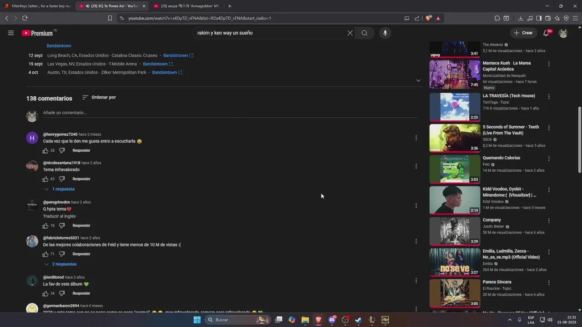The width and height of the screenshot is (582, 327).
Task: Switch to FilterKeys Setter browser tab
Action: 38,6
